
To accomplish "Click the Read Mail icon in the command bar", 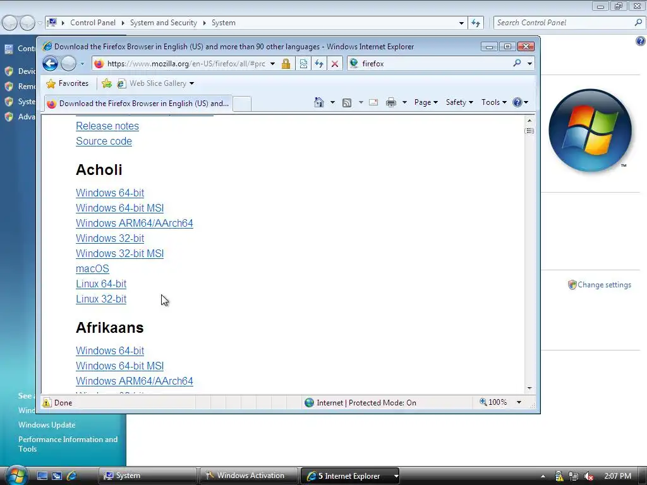I will [373, 102].
